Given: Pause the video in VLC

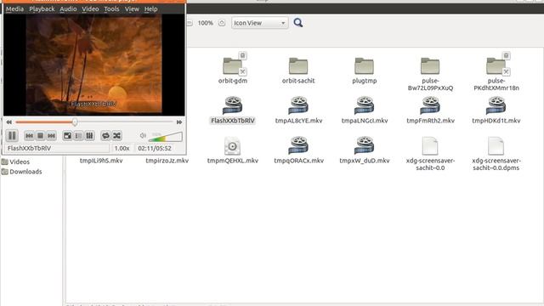Looking at the screenshot, I should click(12, 136).
